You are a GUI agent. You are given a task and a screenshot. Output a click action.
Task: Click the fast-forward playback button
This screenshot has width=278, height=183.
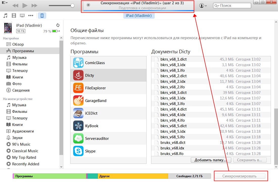34,6
